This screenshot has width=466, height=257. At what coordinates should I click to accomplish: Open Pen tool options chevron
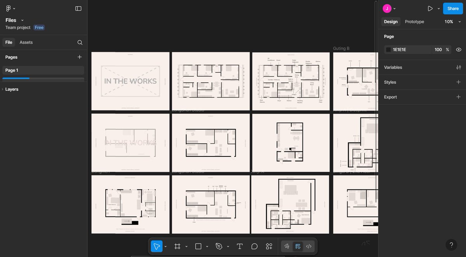(x=228, y=247)
